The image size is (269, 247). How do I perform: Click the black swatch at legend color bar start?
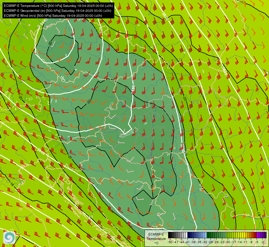click(169, 235)
